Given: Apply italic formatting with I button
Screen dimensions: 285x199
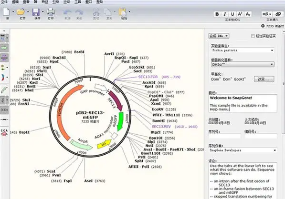Looking at the screenshot, I should tap(225, 14).
